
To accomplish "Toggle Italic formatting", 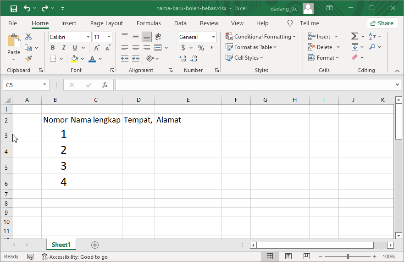I will pos(63,48).
